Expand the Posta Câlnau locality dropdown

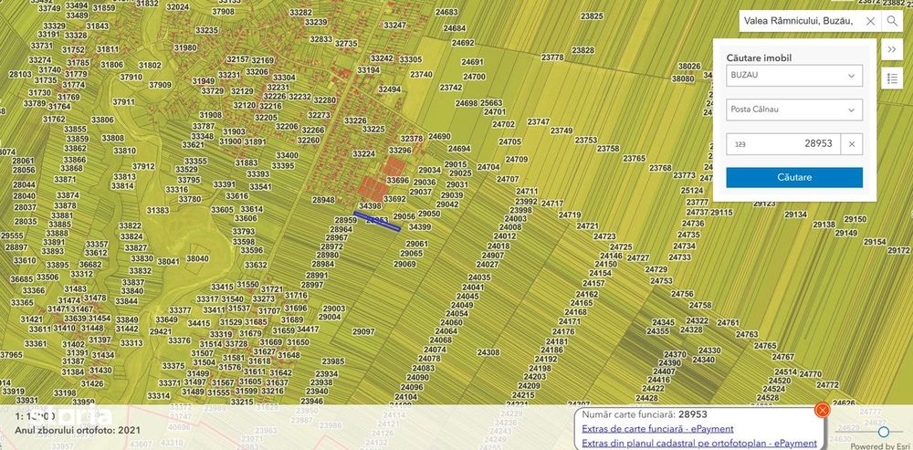tap(794, 110)
